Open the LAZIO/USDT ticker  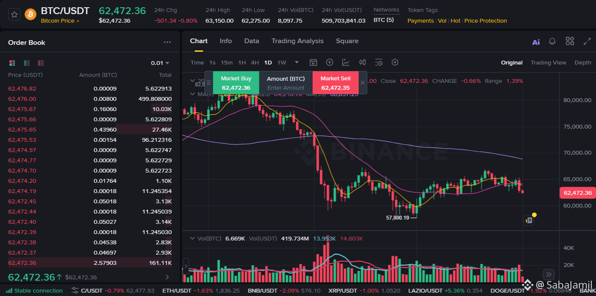pos(445,290)
